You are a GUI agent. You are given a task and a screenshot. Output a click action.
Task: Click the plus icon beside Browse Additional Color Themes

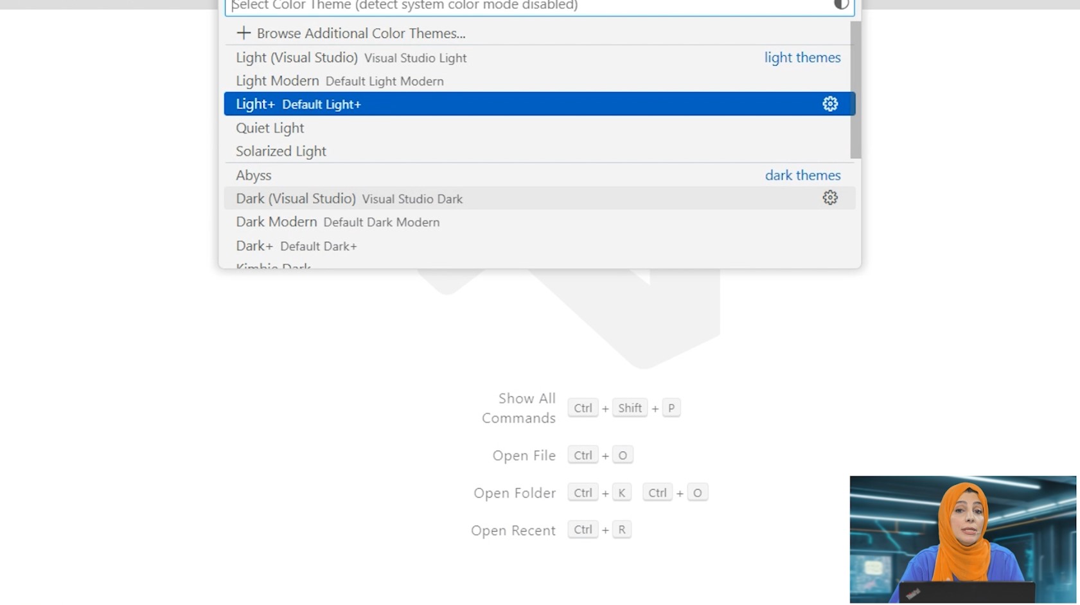click(243, 33)
